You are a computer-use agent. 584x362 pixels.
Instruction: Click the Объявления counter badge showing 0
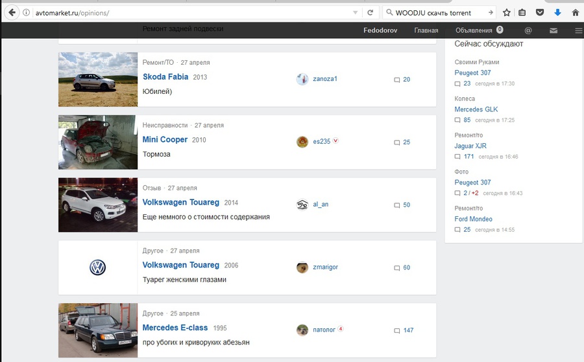pos(500,29)
